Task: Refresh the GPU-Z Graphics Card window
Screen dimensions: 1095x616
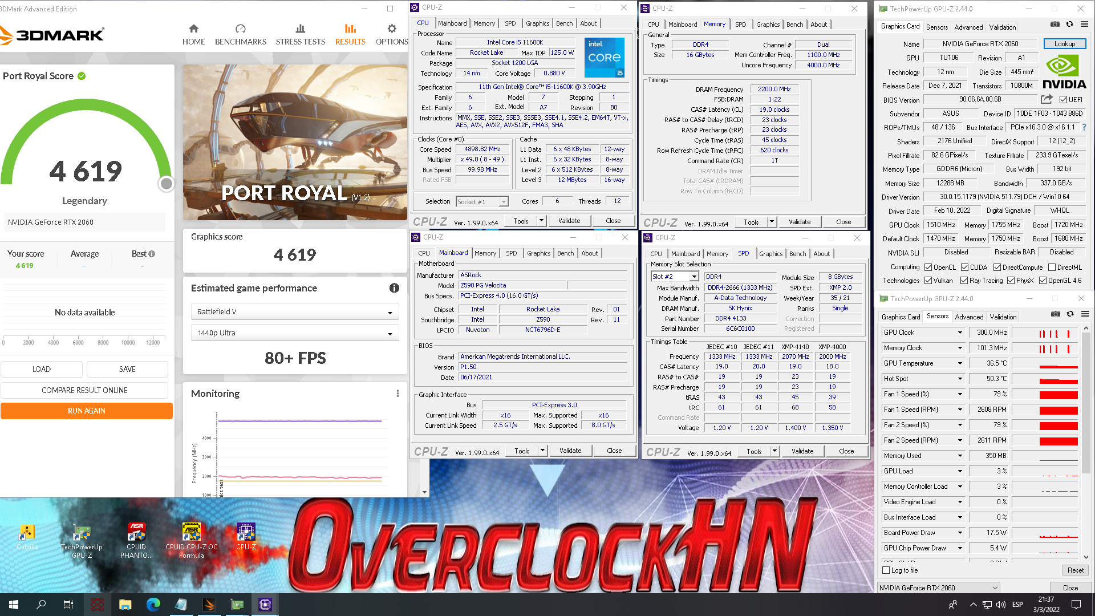Action: click(x=1069, y=24)
